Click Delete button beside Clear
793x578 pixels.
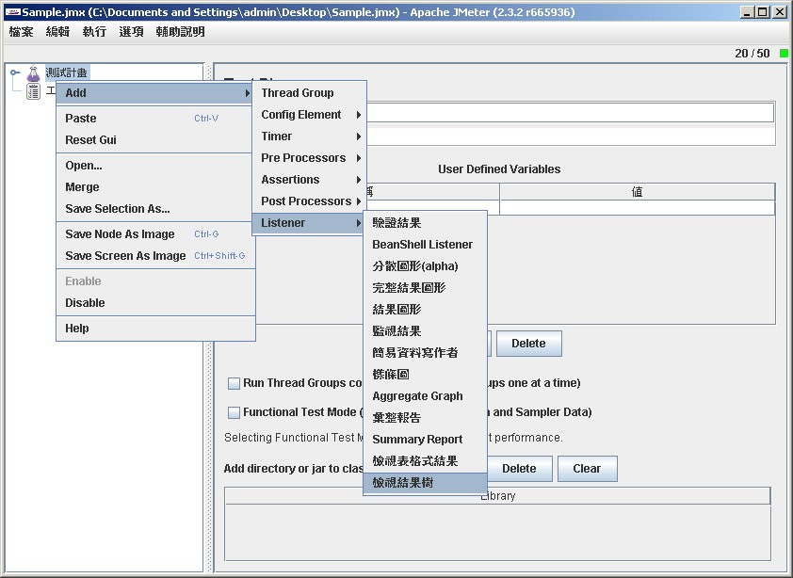tap(519, 469)
